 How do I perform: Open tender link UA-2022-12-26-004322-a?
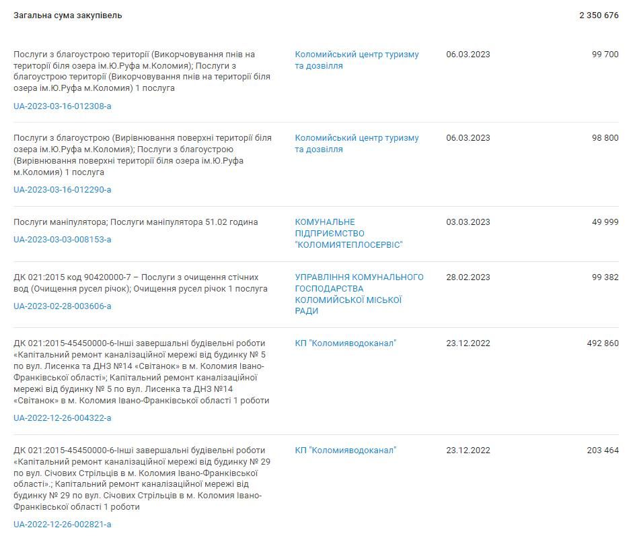click(x=63, y=417)
